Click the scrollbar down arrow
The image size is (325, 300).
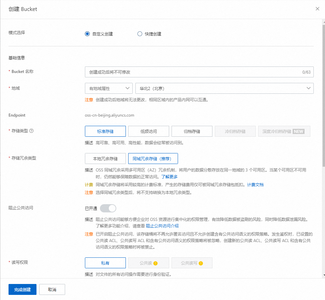(324, 275)
